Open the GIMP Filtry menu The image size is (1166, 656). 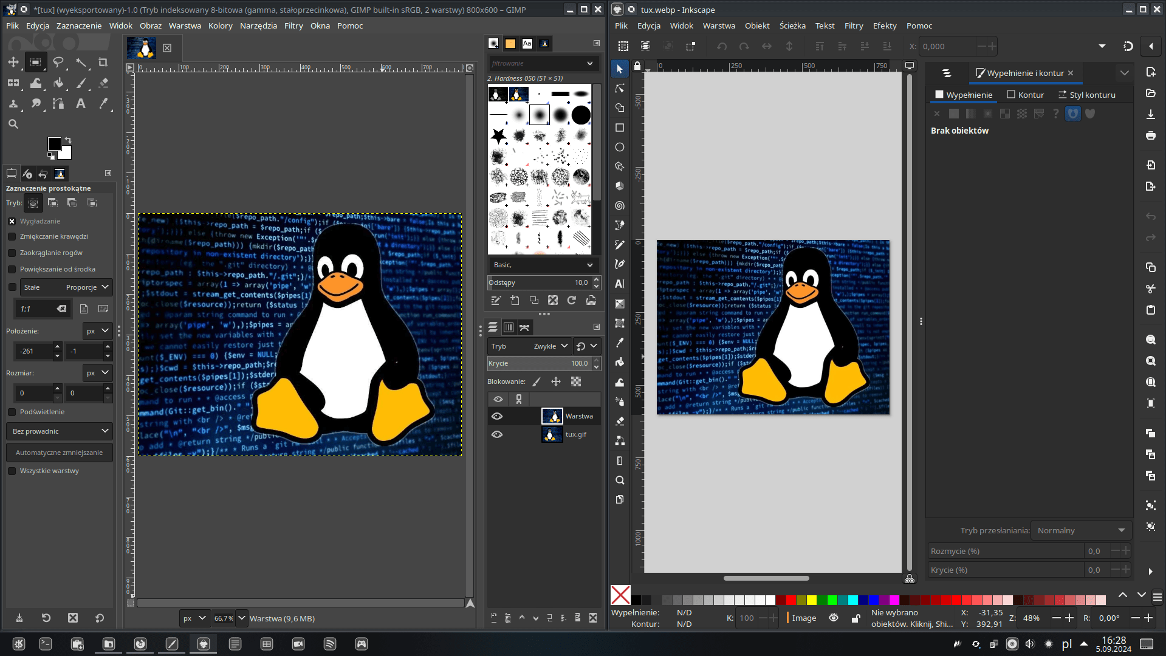pos(293,26)
